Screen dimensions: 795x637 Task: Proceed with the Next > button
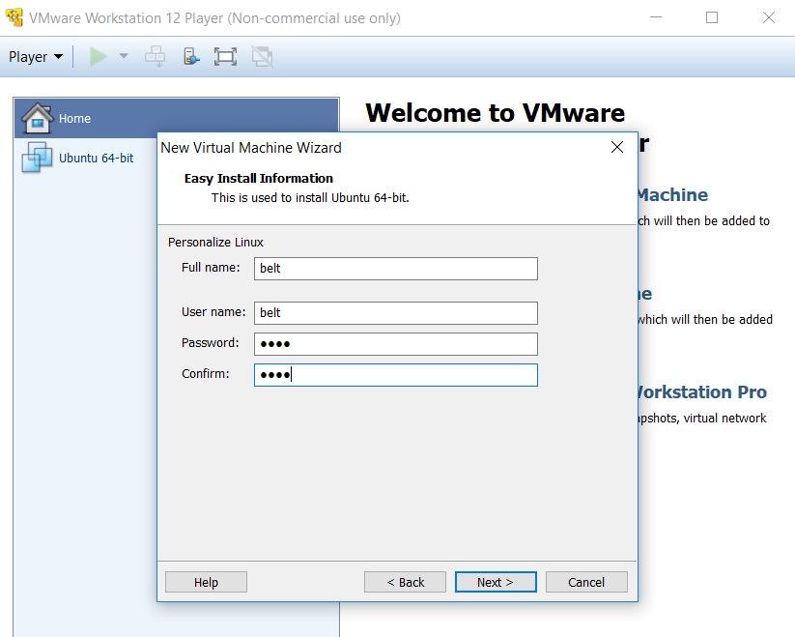tap(496, 582)
